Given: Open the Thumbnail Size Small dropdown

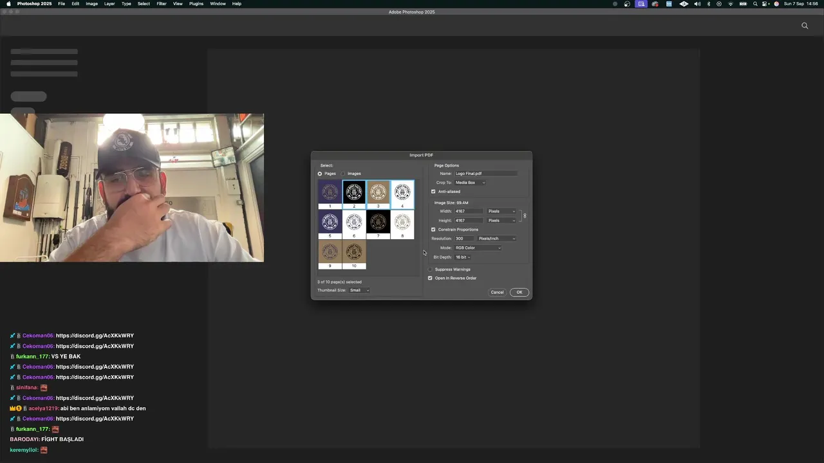Looking at the screenshot, I should (x=359, y=291).
